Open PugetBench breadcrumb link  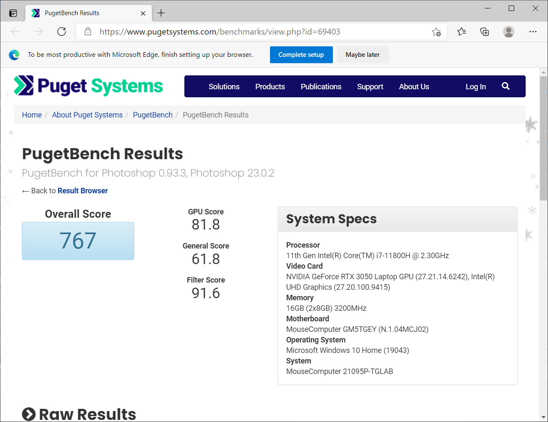click(153, 115)
